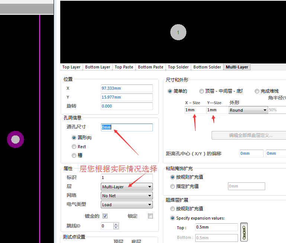Select the Rect hole shape radio button
This screenshot has height=243, width=286.
[x=74, y=147]
